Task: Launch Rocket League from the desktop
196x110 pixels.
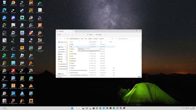Action: coord(4,86)
